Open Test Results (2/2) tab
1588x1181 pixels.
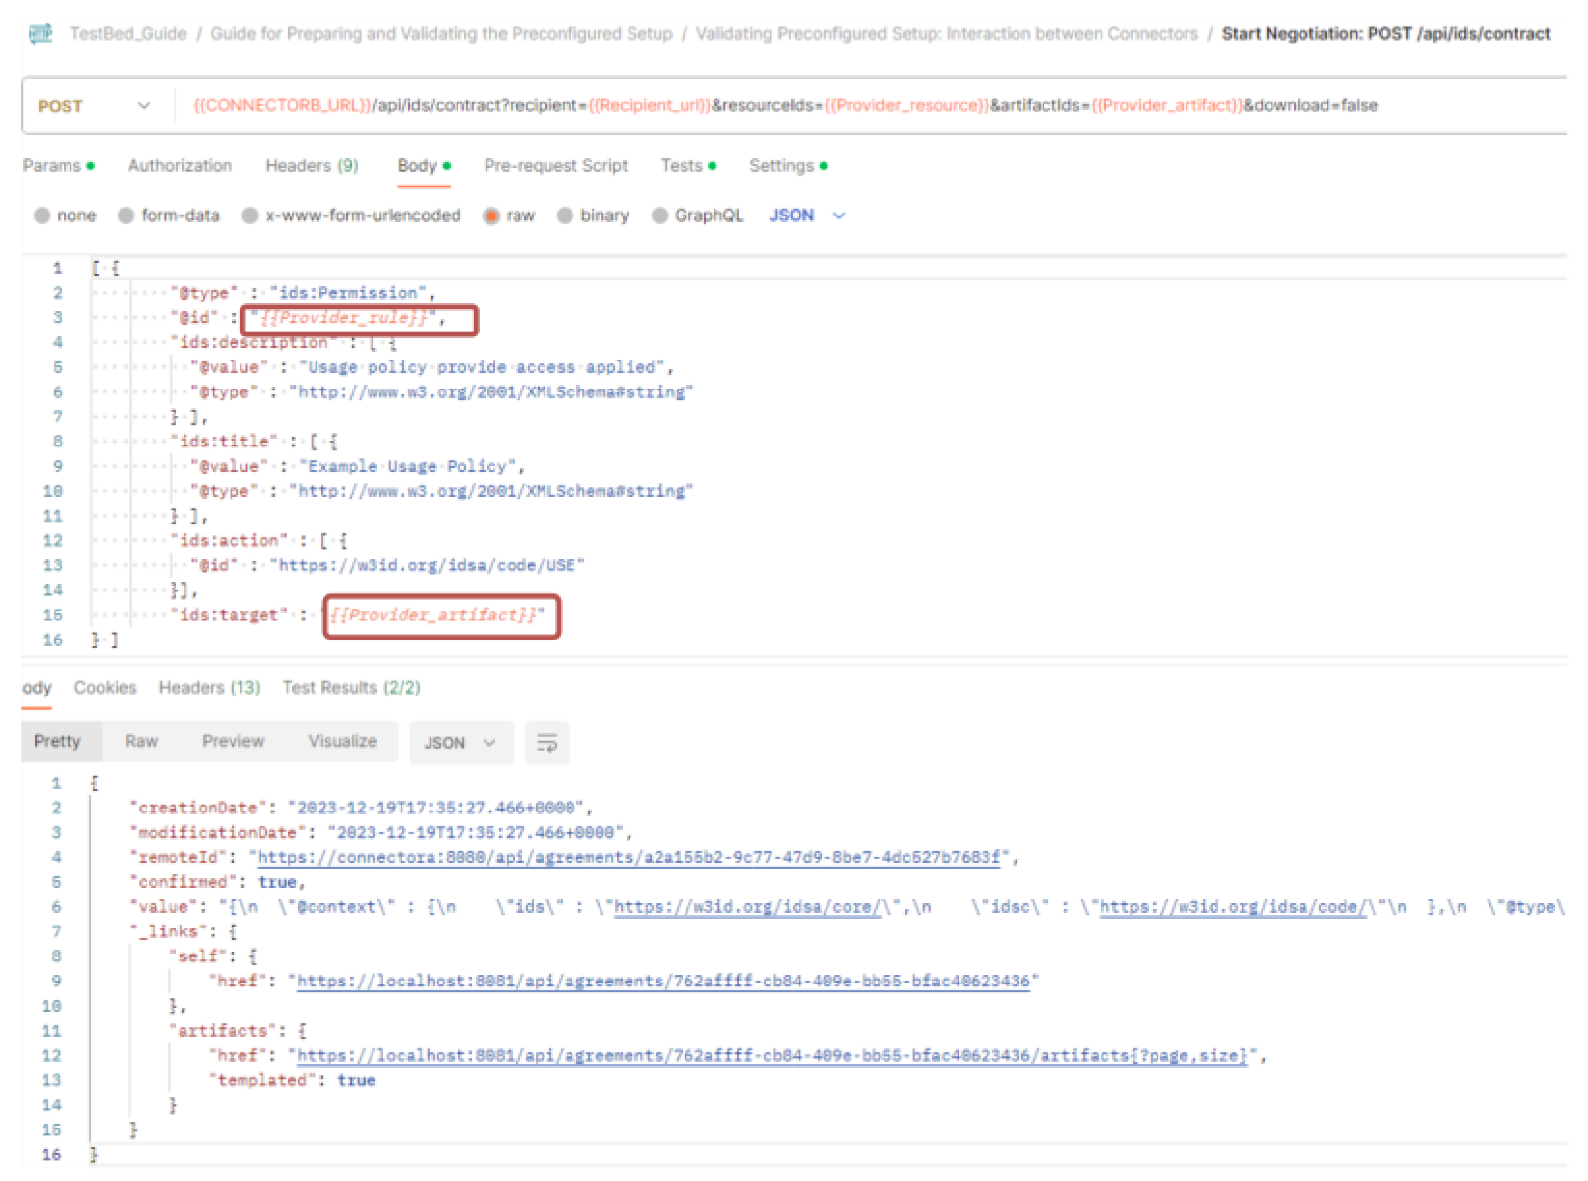tap(351, 687)
